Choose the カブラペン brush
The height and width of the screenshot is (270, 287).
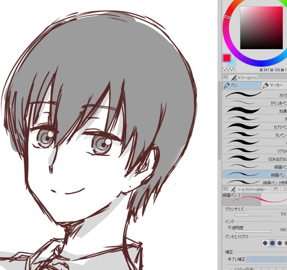(x=255, y=127)
